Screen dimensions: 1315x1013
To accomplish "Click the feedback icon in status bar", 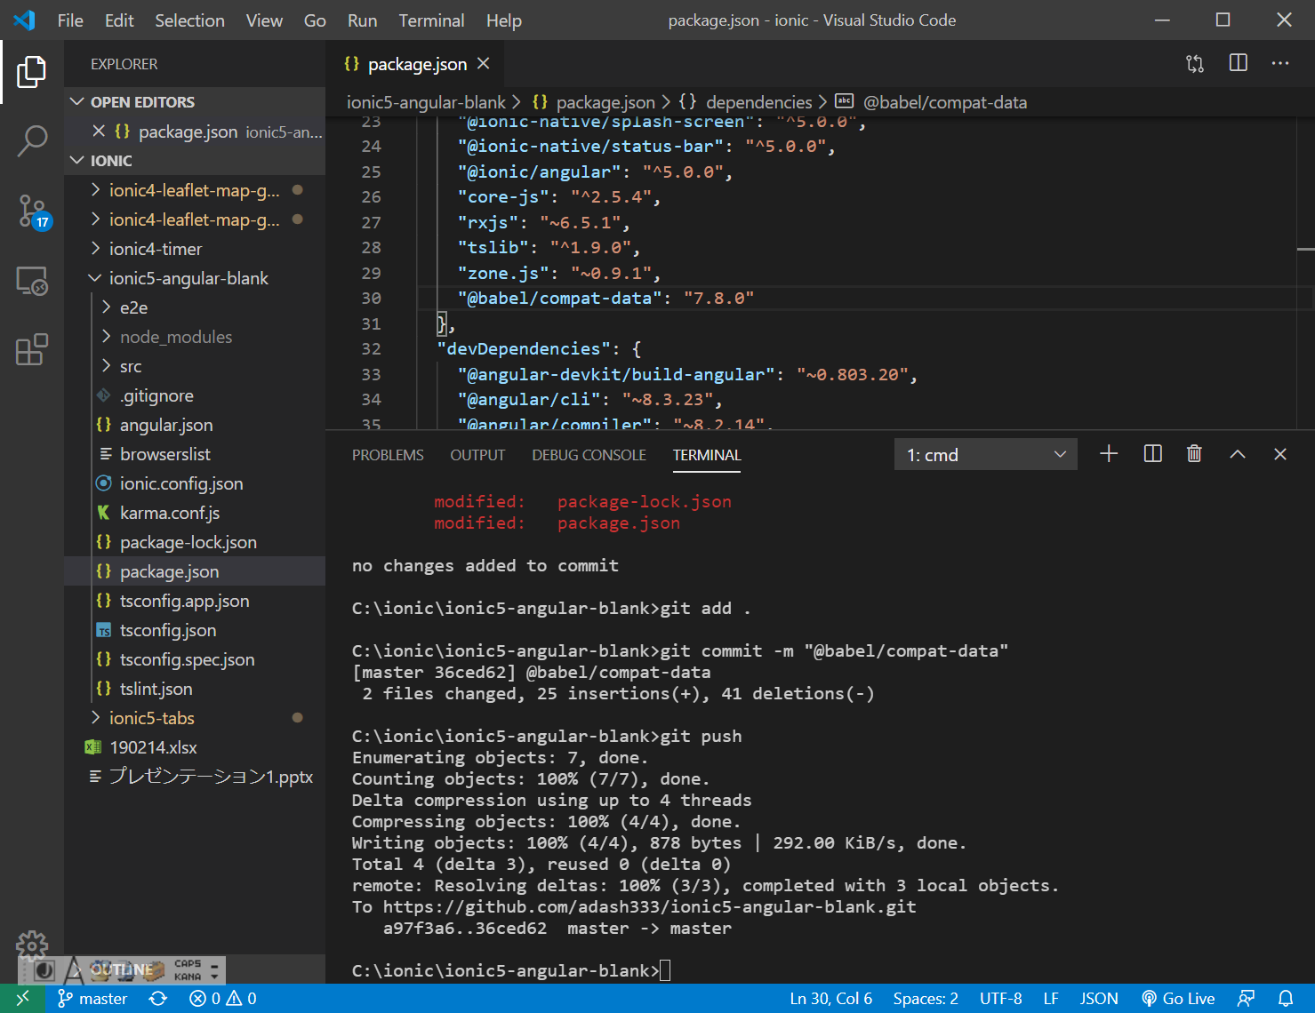I will click(1247, 998).
